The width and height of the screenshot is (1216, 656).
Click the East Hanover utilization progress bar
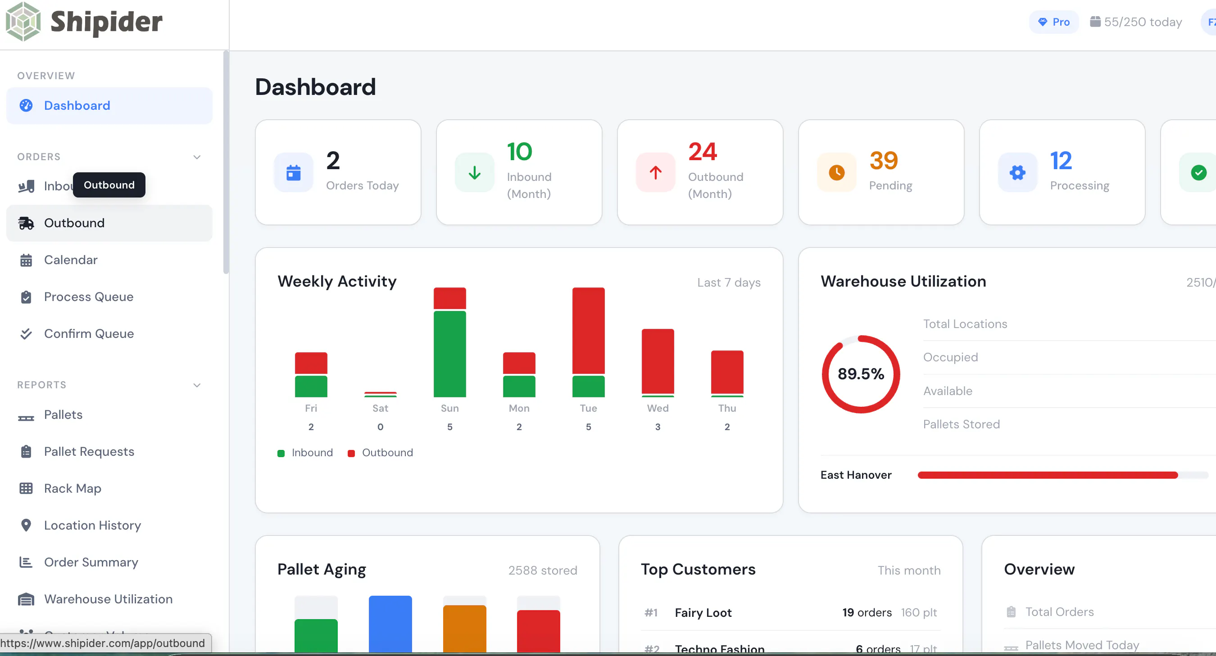tap(1062, 475)
